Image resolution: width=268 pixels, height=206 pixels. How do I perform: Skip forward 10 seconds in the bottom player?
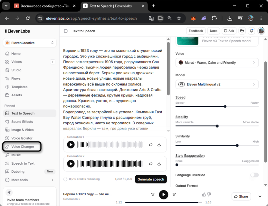[174, 194]
